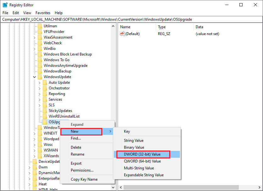Click the WebCheck folder icon
This screenshot has height=191, width=263.
[40, 43]
